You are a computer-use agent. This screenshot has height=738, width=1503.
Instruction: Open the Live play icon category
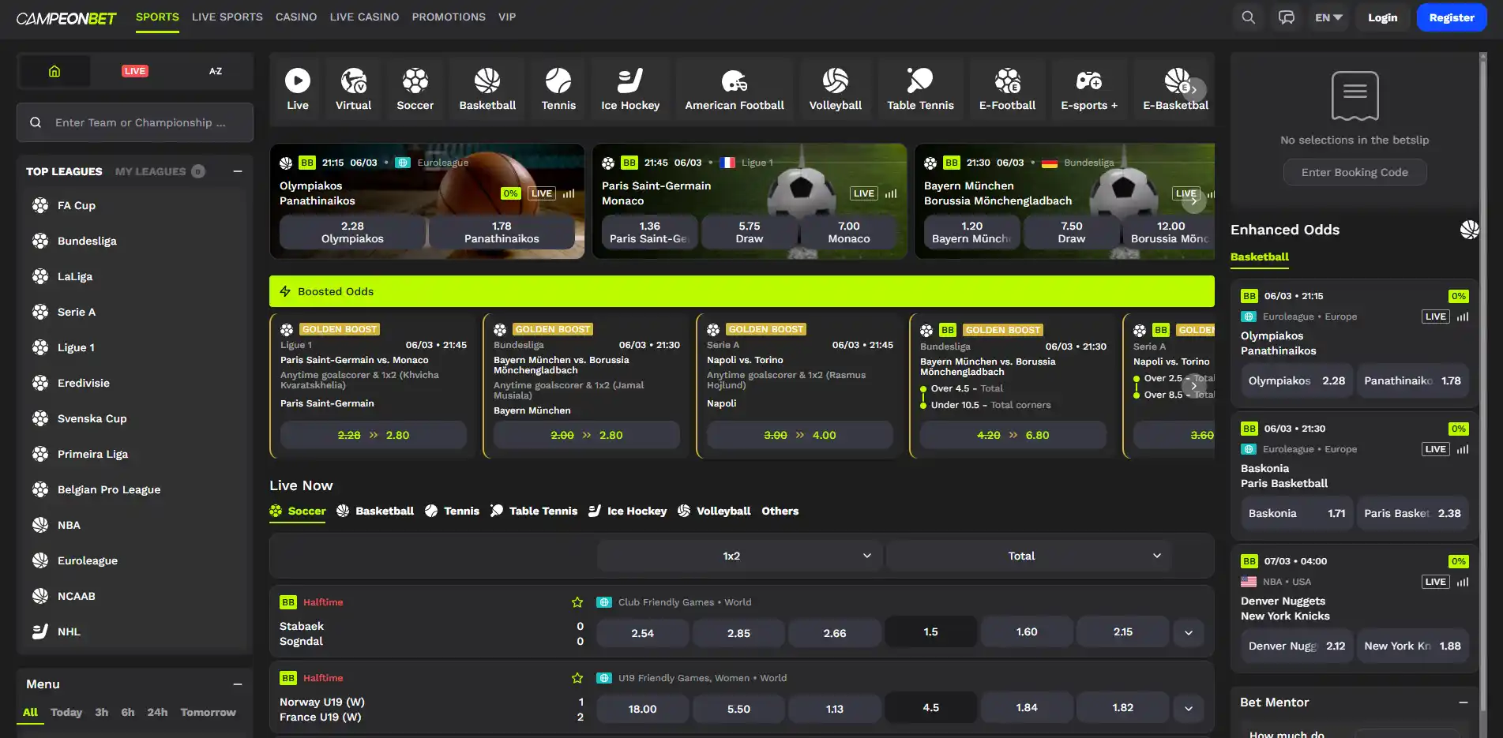click(x=298, y=89)
